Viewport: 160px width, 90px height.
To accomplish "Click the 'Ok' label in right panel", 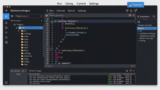I will [x=139, y=22].
